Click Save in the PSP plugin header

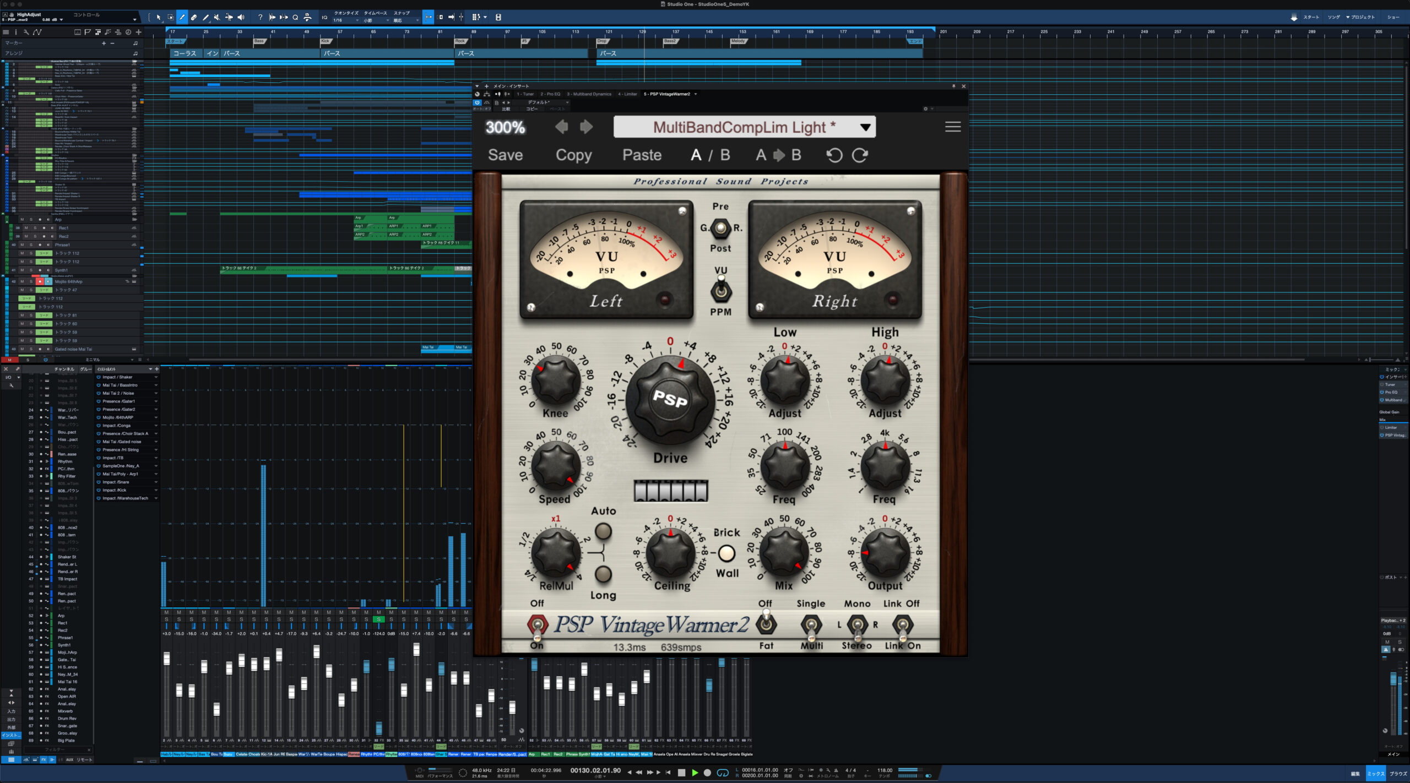pos(505,155)
